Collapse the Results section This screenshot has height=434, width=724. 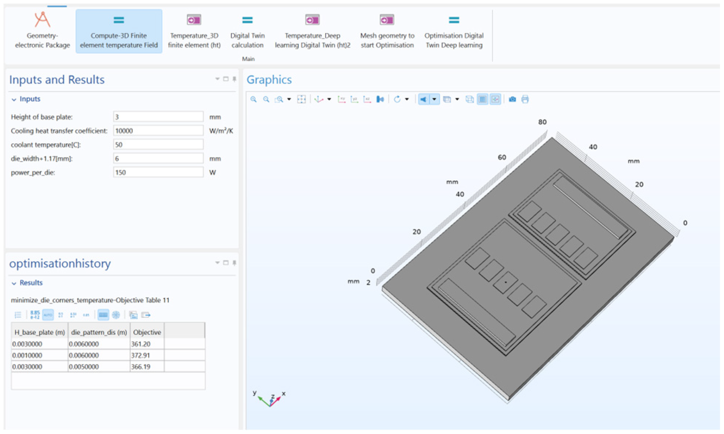14,283
